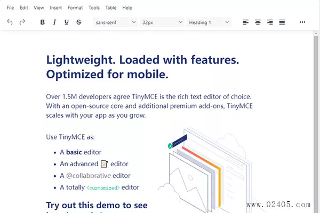The height and width of the screenshot is (213, 320).
Task: Click the memo emoji after 'An advanced'
Action: (x=105, y=164)
